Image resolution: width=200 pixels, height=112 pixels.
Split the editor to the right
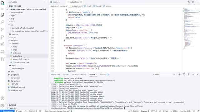[193, 2]
